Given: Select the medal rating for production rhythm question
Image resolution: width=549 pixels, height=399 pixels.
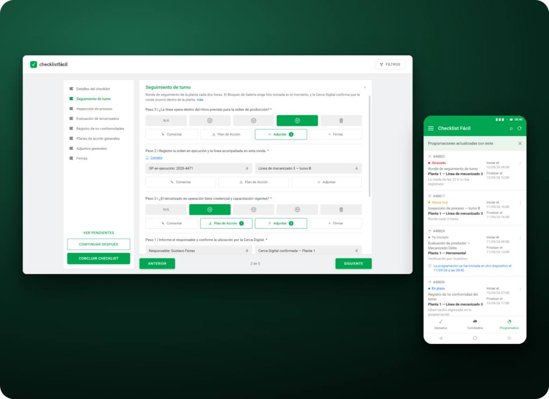Looking at the screenshot, I should 341,121.
